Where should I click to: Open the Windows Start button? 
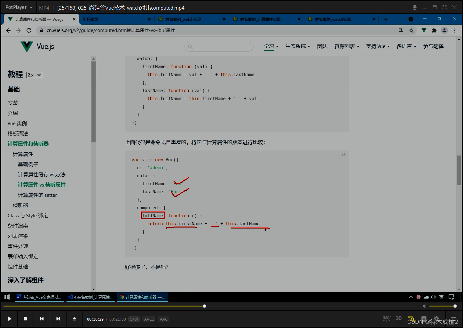pos(7,297)
